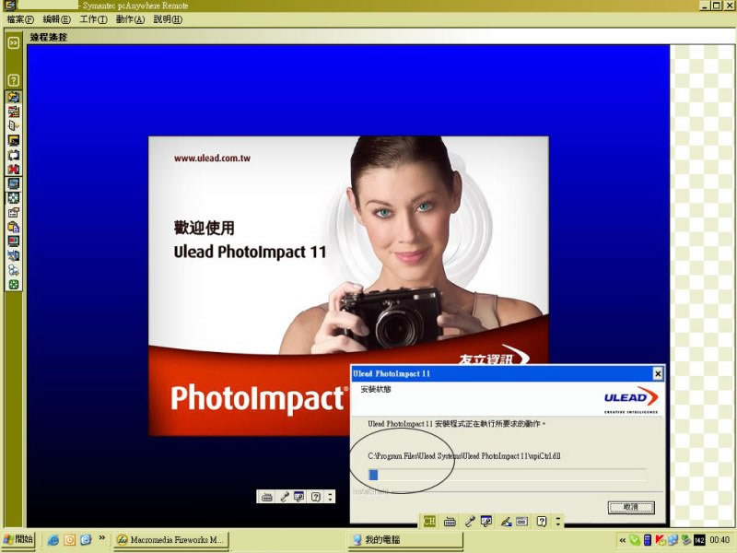Click the users chat sidebar icon
This screenshot has width=737, height=553.
pos(14,270)
